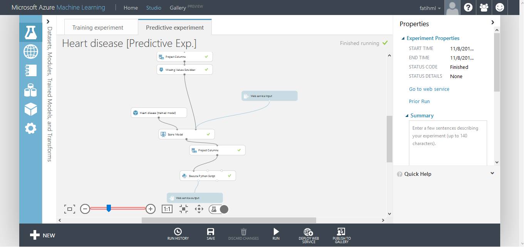Open the Experiments flask icon in sidebar
526x247 pixels.
(x=30, y=32)
